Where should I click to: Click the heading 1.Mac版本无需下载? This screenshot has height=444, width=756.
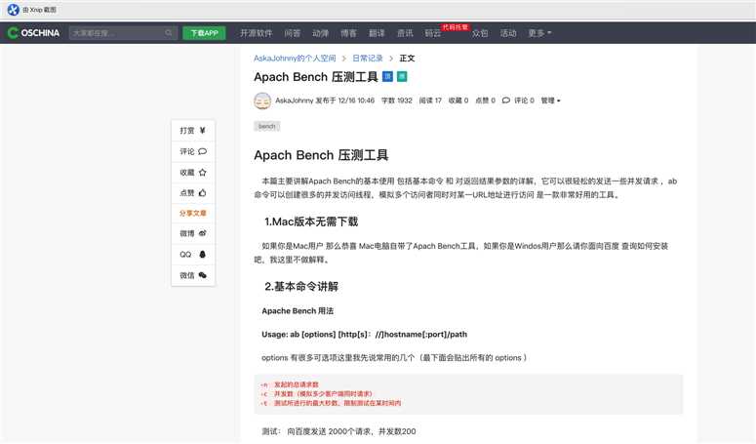[x=311, y=222]
